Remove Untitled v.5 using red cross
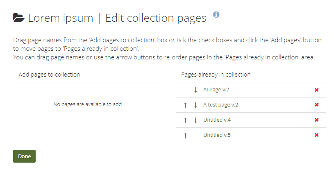The width and height of the screenshot is (334, 170). (316, 135)
